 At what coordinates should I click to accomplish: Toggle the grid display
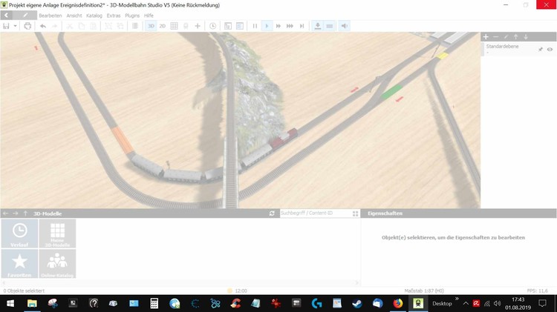[174, 26]
